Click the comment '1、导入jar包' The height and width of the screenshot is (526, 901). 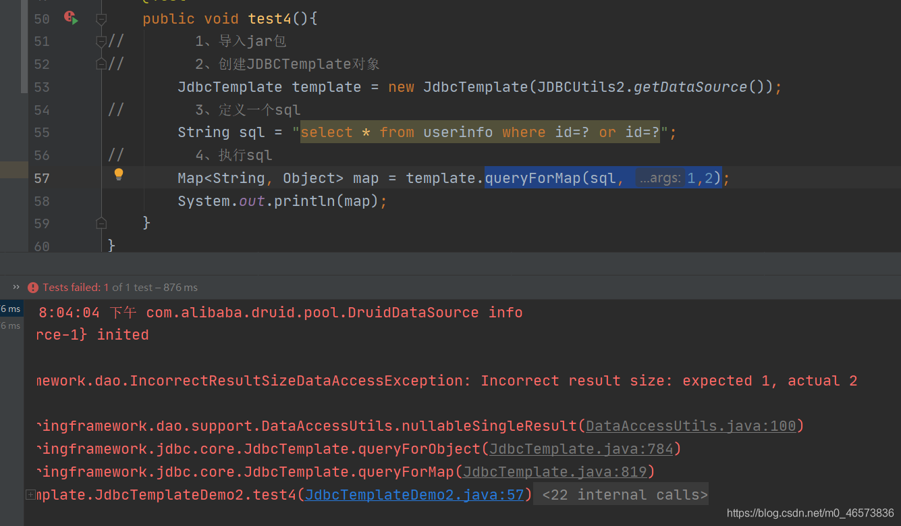[241, 42]
